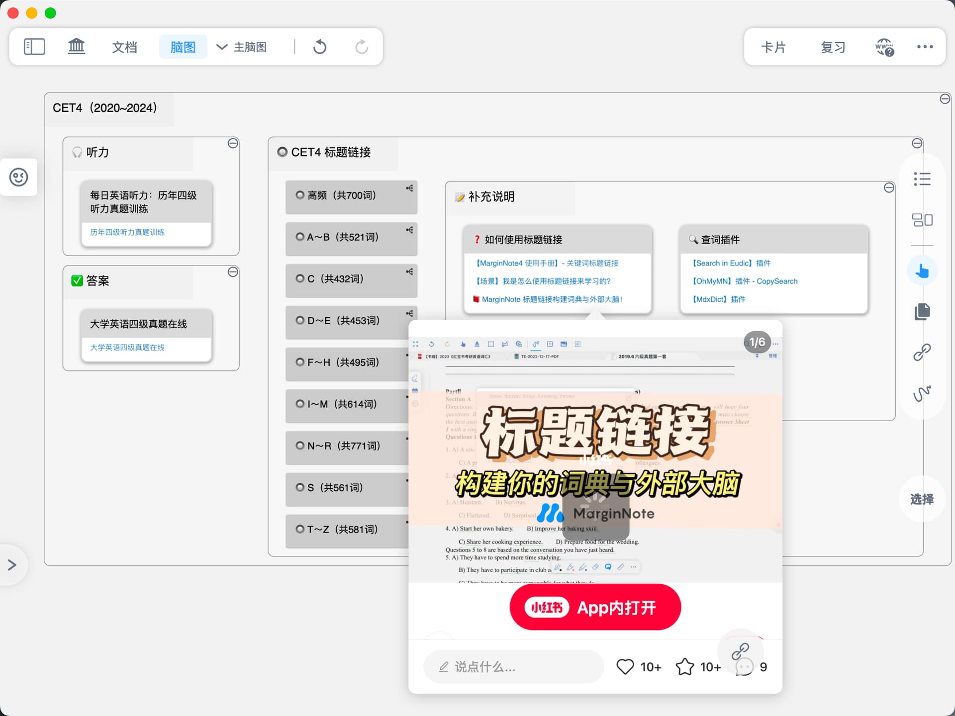Open 【MdxDict】插件 link
Screen dimensions: 955x716
click(718, 299)
